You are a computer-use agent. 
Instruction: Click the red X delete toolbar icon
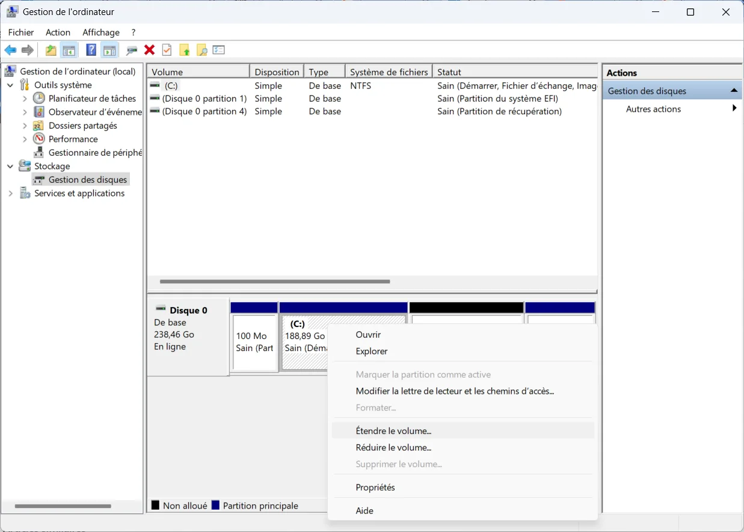pyautogui.click(x=149, y=50)
